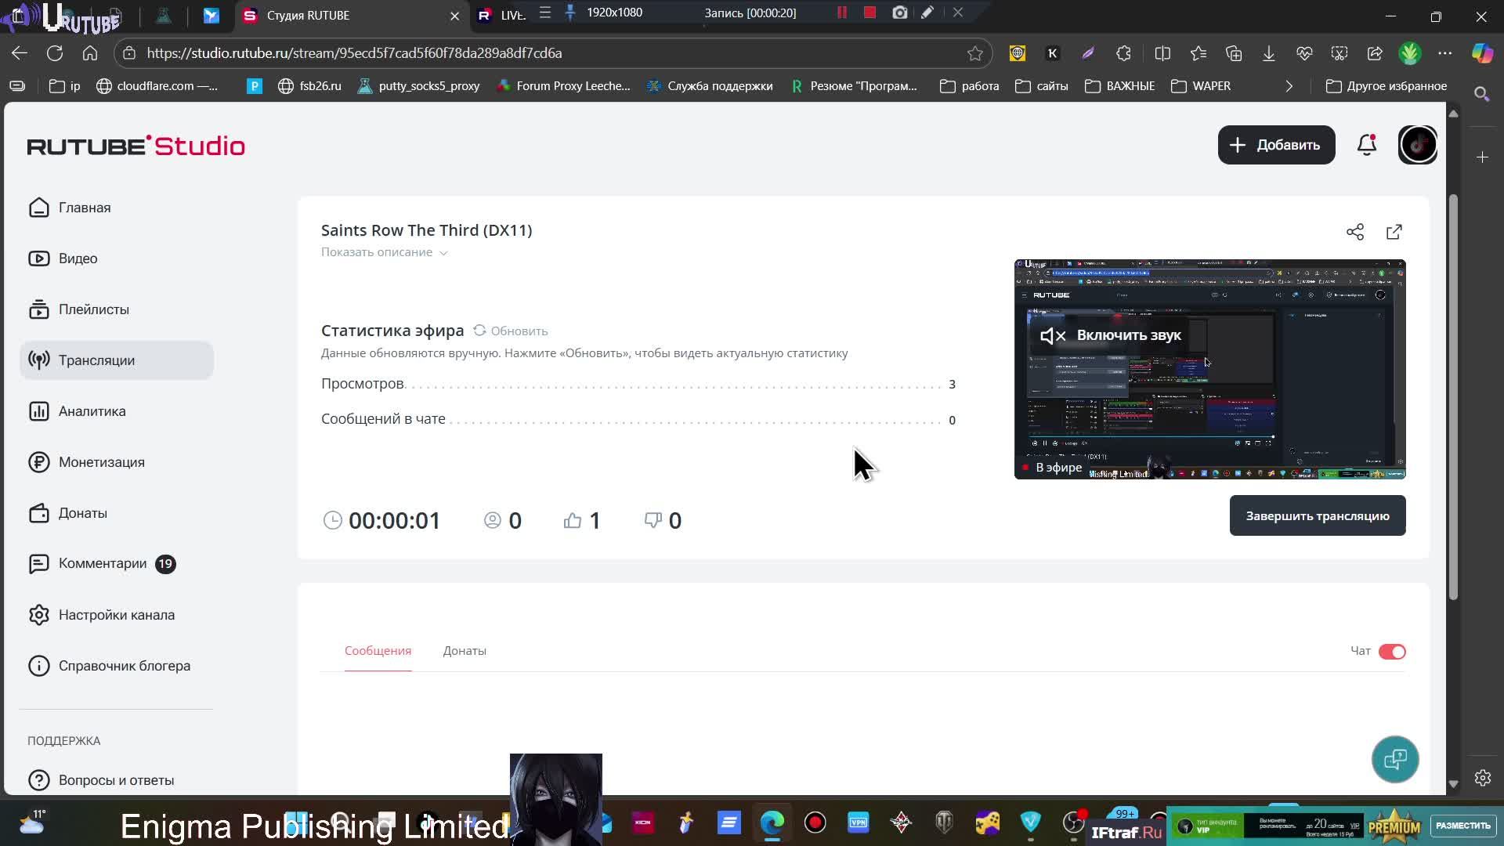Click the share icon for the stream

(x=1355, y=232)
